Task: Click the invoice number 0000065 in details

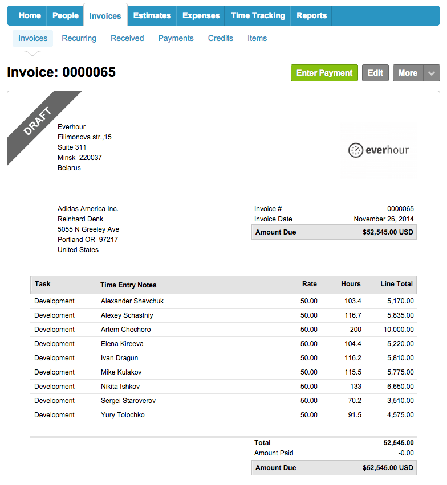Action: pyautogui.click(x=400, y=209)
